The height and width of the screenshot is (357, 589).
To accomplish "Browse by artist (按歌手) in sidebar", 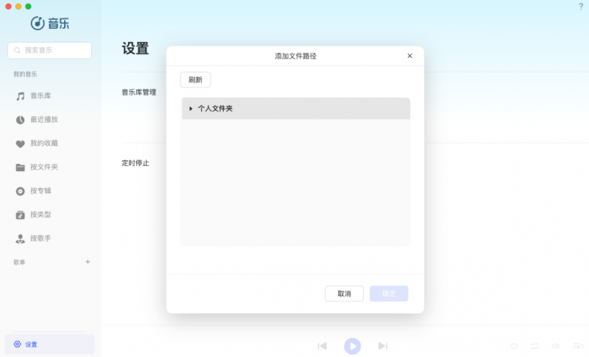I will [x=33, y=238].
